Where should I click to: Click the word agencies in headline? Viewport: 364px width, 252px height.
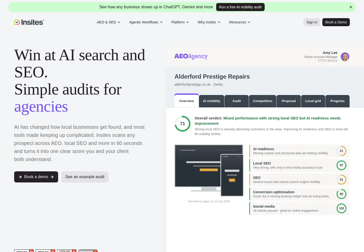click(41, 107)
